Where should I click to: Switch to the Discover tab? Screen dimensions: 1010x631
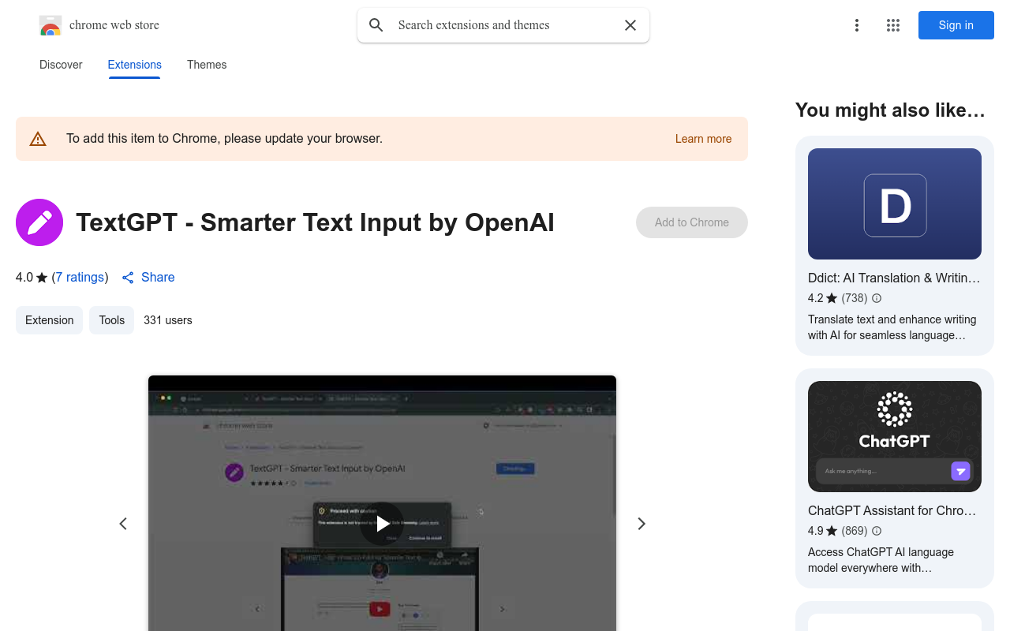pyautogui.click(x=61, y=65)
